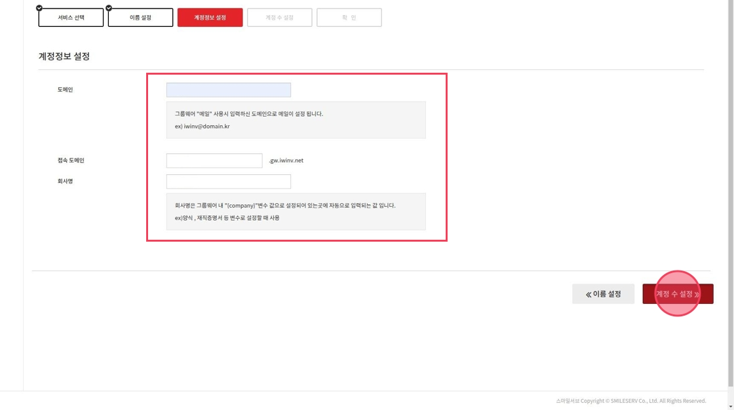The width and height of the screenshot is (734, 410).
Task: Open the 확 인 step tab
Action: [349, 17]
